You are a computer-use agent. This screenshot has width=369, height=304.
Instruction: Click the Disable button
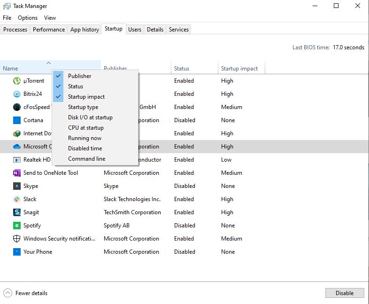click(345, 293)
